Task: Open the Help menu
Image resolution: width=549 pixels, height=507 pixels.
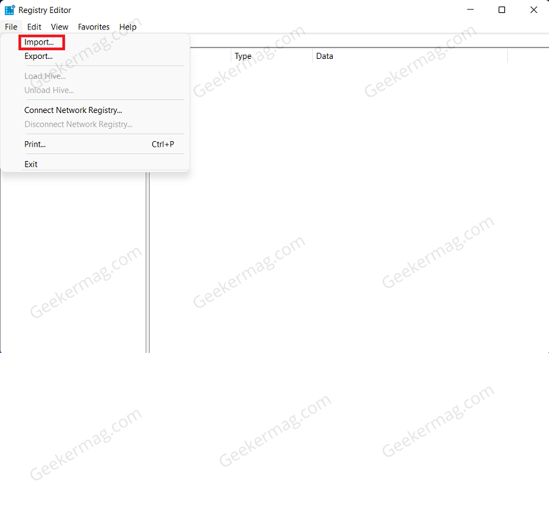Action: pyautogui.click(x=128, y=27)
